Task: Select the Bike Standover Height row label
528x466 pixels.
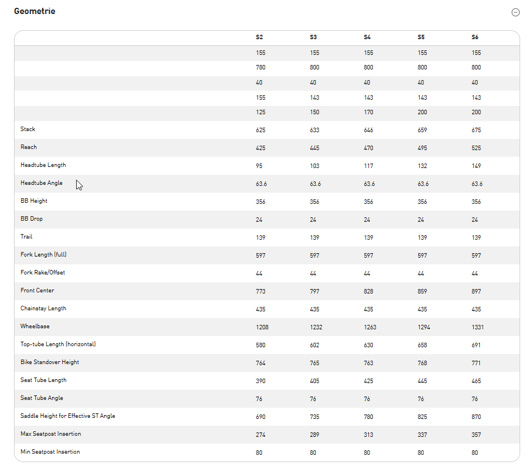Action: coord(50,362)
